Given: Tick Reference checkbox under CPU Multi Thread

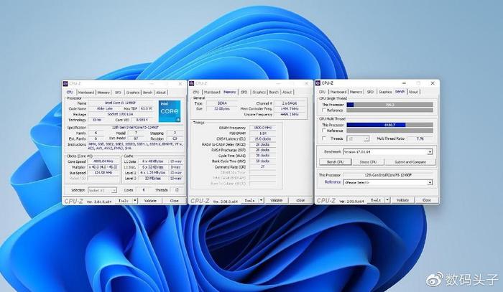Looking at the screenshot, I should (x=323, y=131).
